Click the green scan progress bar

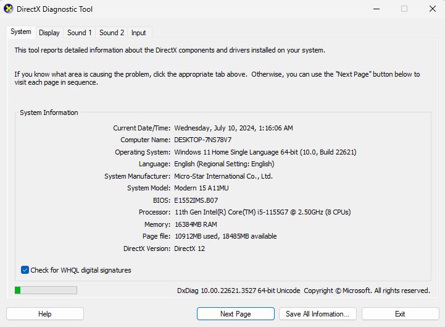click(46, 290)
